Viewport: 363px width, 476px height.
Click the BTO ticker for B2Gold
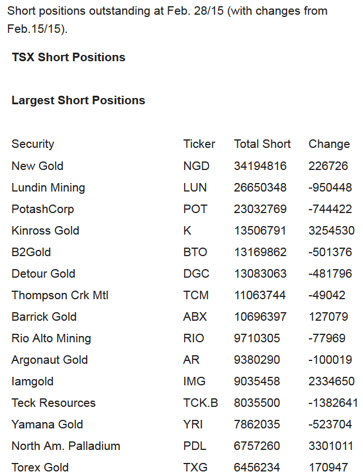pos(195,252)
